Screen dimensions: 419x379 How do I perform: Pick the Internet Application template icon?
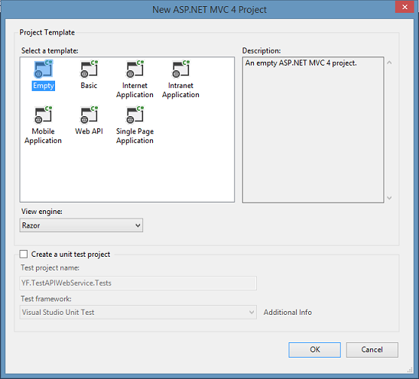coord(135,69)
